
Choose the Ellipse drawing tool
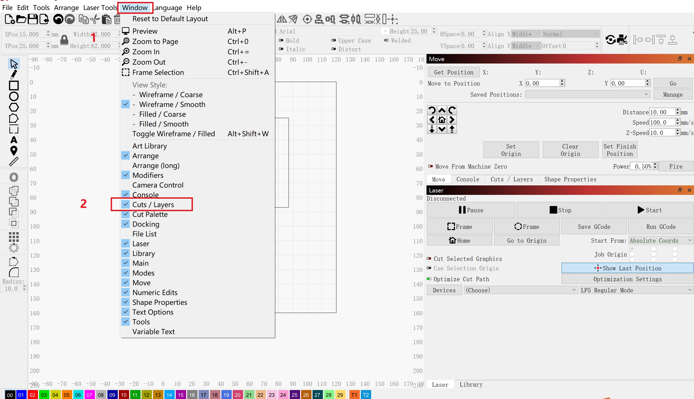14,96
